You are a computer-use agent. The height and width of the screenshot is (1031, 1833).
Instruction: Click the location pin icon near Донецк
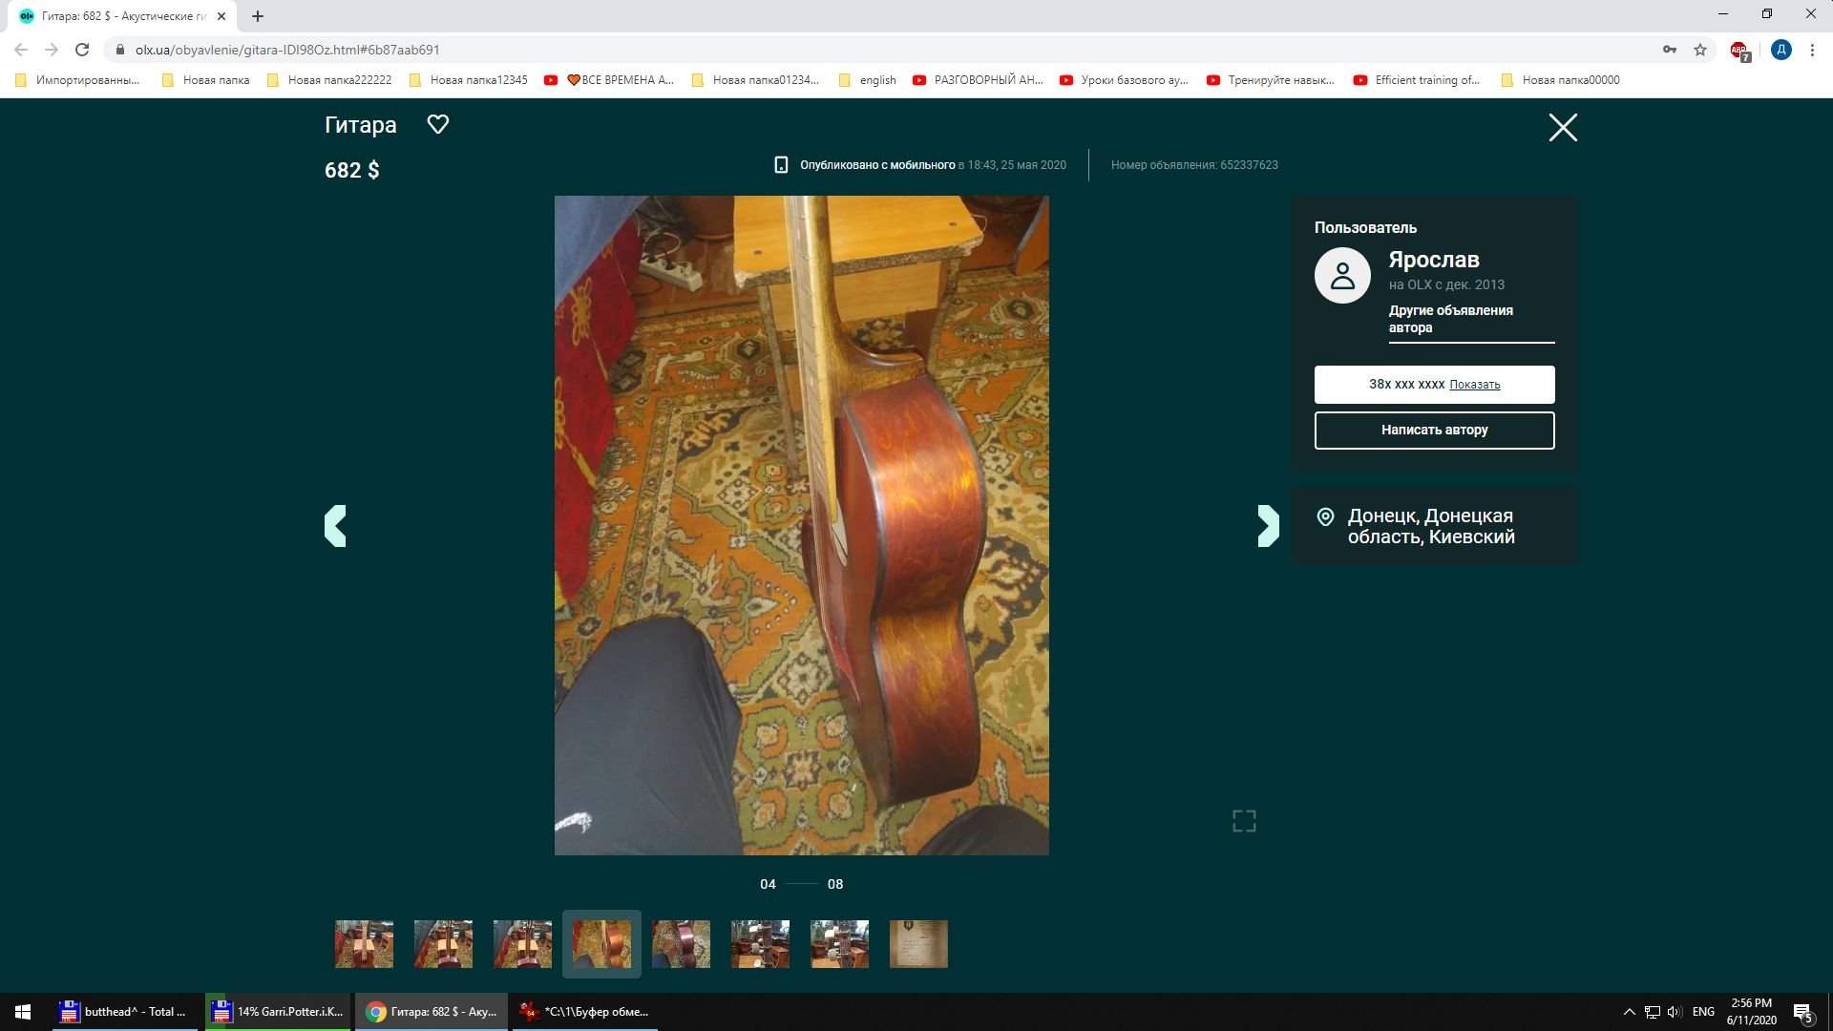1325,517
